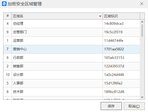The image size is (148, 112).
Task: Select the 营销中心 row name
Action: (x=20, y=49)
